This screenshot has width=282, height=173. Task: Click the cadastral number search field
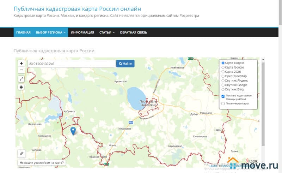click(x=71, y=64)
